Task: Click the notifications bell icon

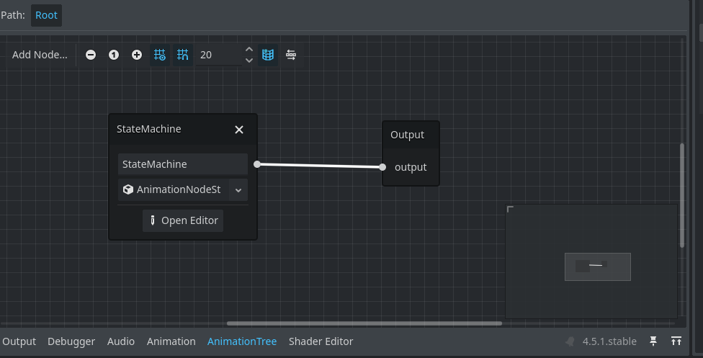Action: pyautogui.click(x=570, y=341)
